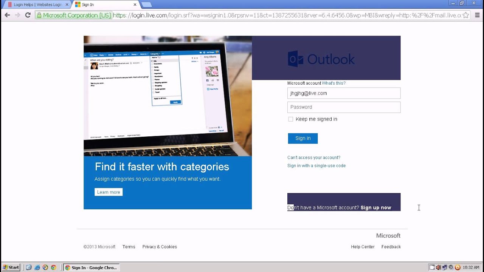
Task: Bookmark this page with the star icon
Action: (466, 15)
